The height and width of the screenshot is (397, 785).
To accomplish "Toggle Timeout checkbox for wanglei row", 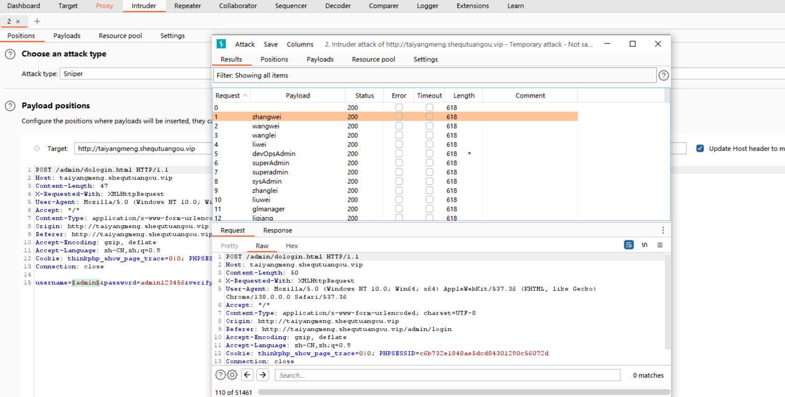I will (x=430, y=135).
